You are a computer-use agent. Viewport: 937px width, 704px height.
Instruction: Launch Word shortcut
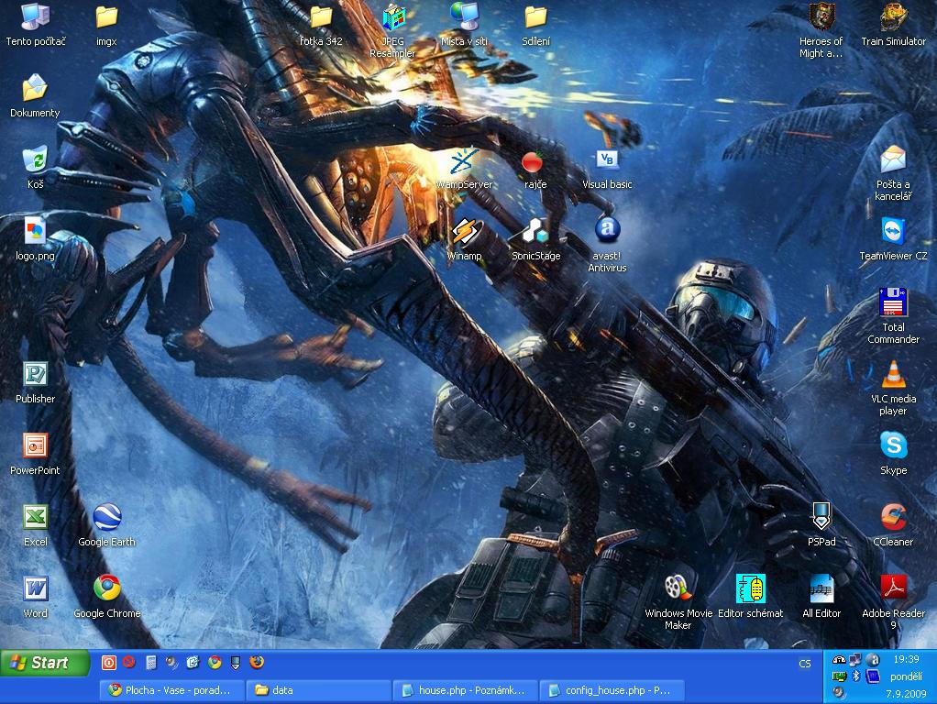click(x=35, y=598)
